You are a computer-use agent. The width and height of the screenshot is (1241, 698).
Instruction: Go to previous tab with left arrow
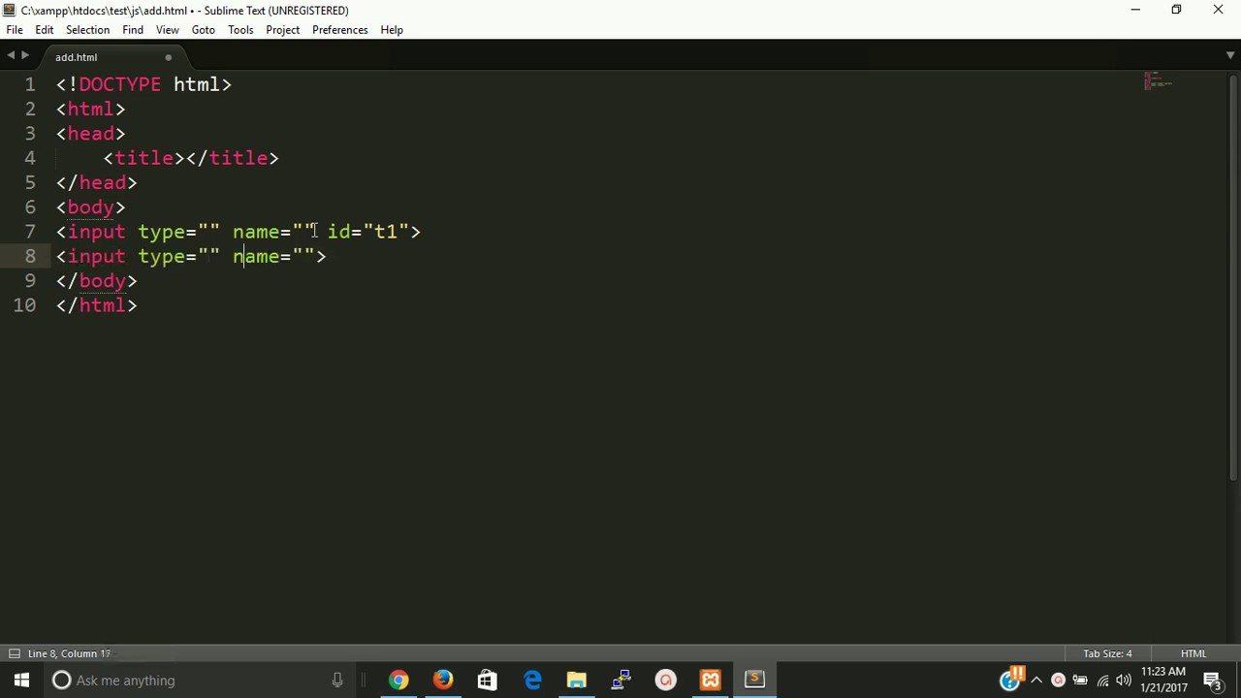(11, 56)
